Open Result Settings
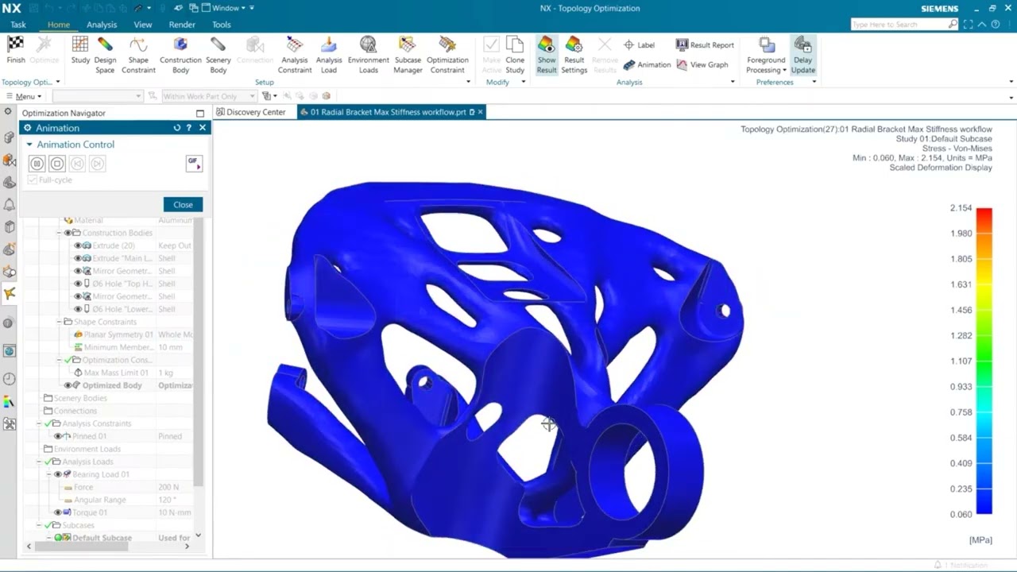 [x=574, y=55]
